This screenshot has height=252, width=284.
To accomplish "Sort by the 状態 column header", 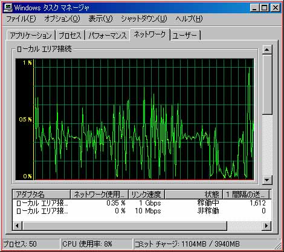I will pyautogui.click(x=193, y=195).
